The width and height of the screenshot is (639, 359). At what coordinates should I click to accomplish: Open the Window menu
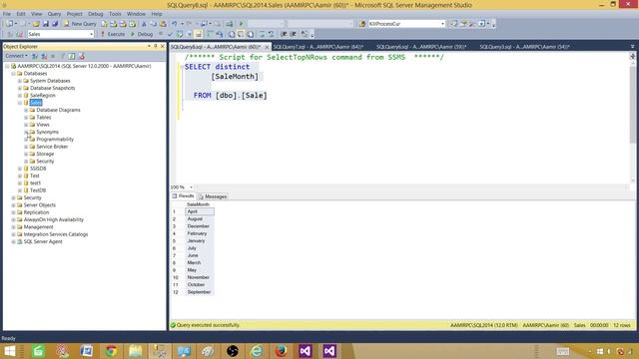tap(136, 14)
